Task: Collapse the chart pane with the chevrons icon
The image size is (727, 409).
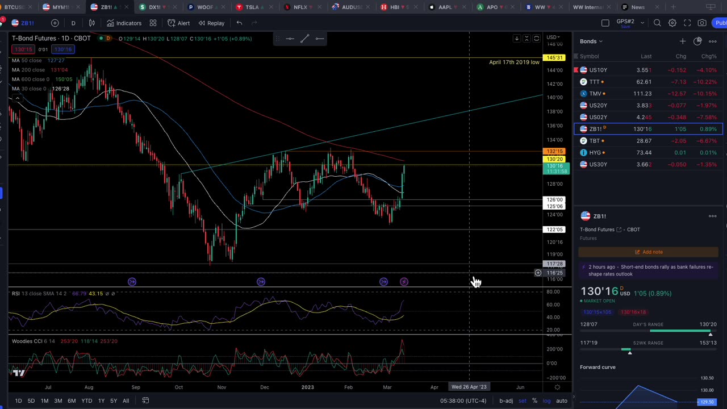Action: pyautogui.click(x=527, y=39)
